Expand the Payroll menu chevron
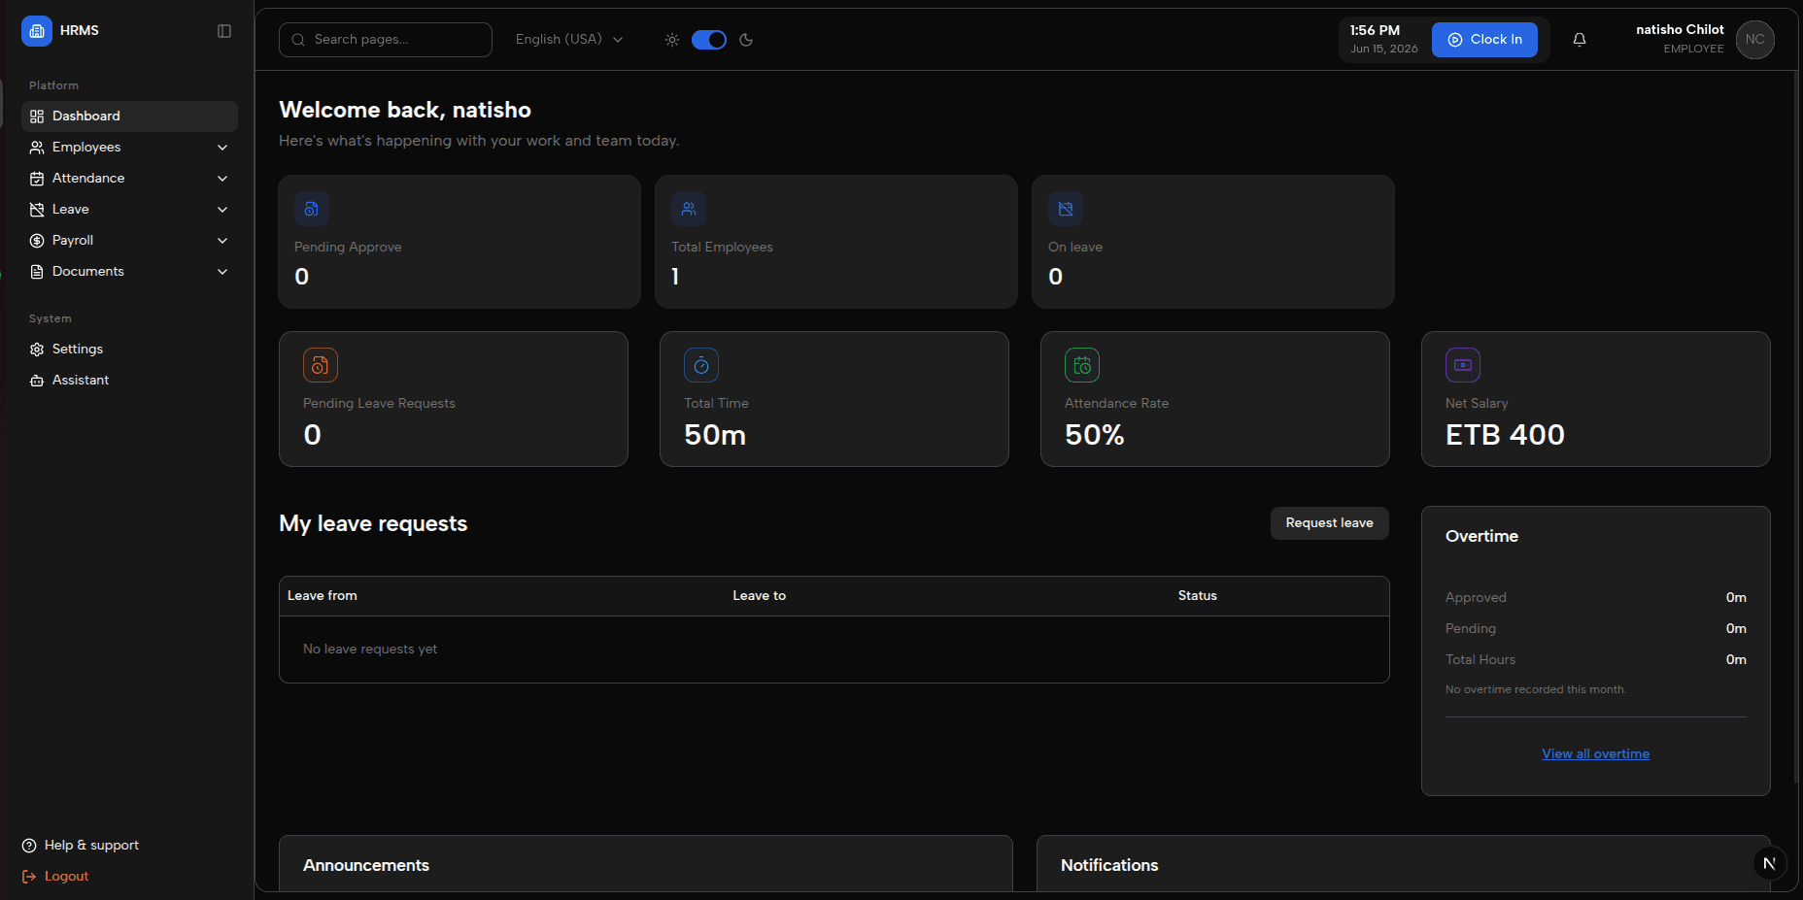 coord(222,241)
